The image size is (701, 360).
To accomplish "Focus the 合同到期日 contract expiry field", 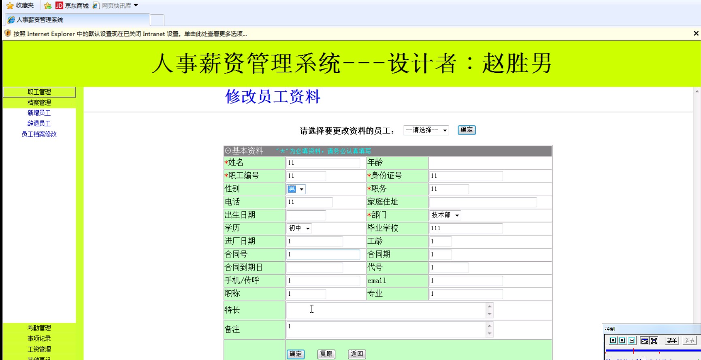I will click(314, 267).
